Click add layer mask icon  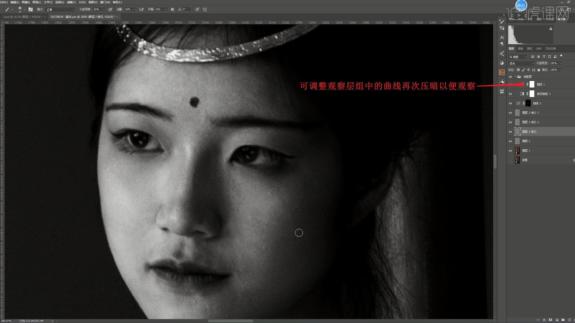tap(550, 320)
